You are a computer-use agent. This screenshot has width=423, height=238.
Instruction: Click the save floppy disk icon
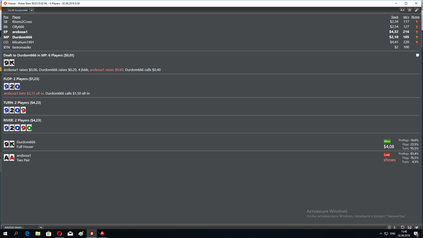click(410, 227)
